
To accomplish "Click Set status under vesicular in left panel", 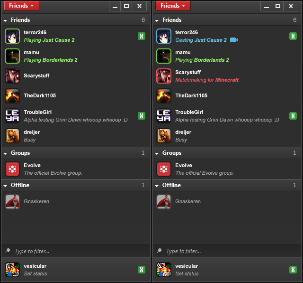I will click(36, 274).
